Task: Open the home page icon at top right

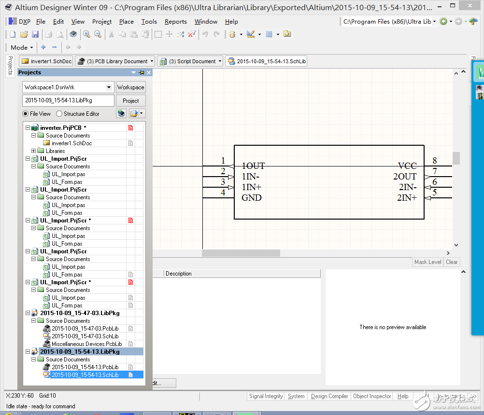Action: (473, 21)
